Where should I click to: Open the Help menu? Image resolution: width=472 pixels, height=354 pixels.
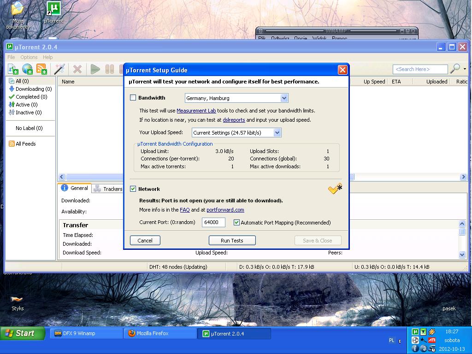pos(47,57)
